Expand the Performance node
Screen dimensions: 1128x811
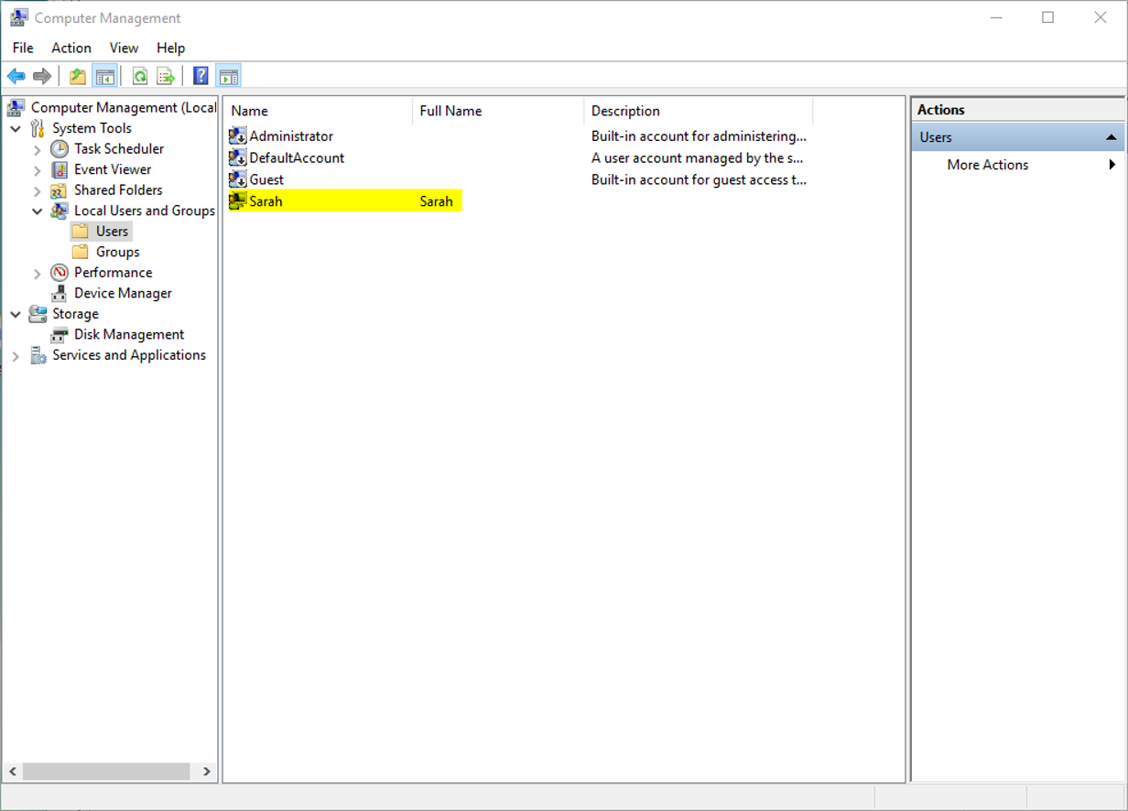(37, 273)
